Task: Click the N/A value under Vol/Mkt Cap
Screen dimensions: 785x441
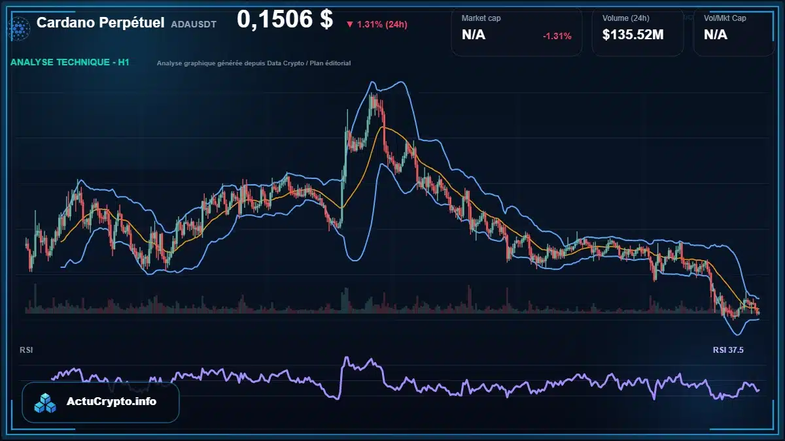Action: click(716, 35)
